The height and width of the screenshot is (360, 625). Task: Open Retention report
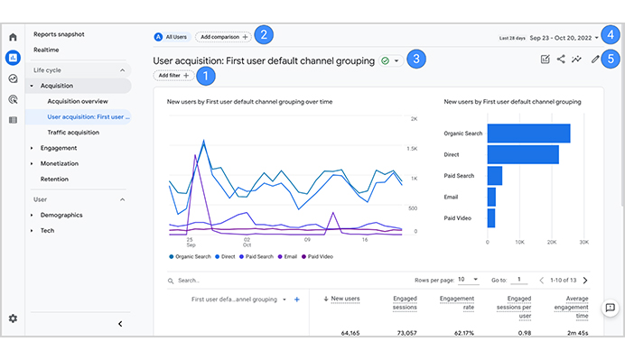click(x=54, y=179)
